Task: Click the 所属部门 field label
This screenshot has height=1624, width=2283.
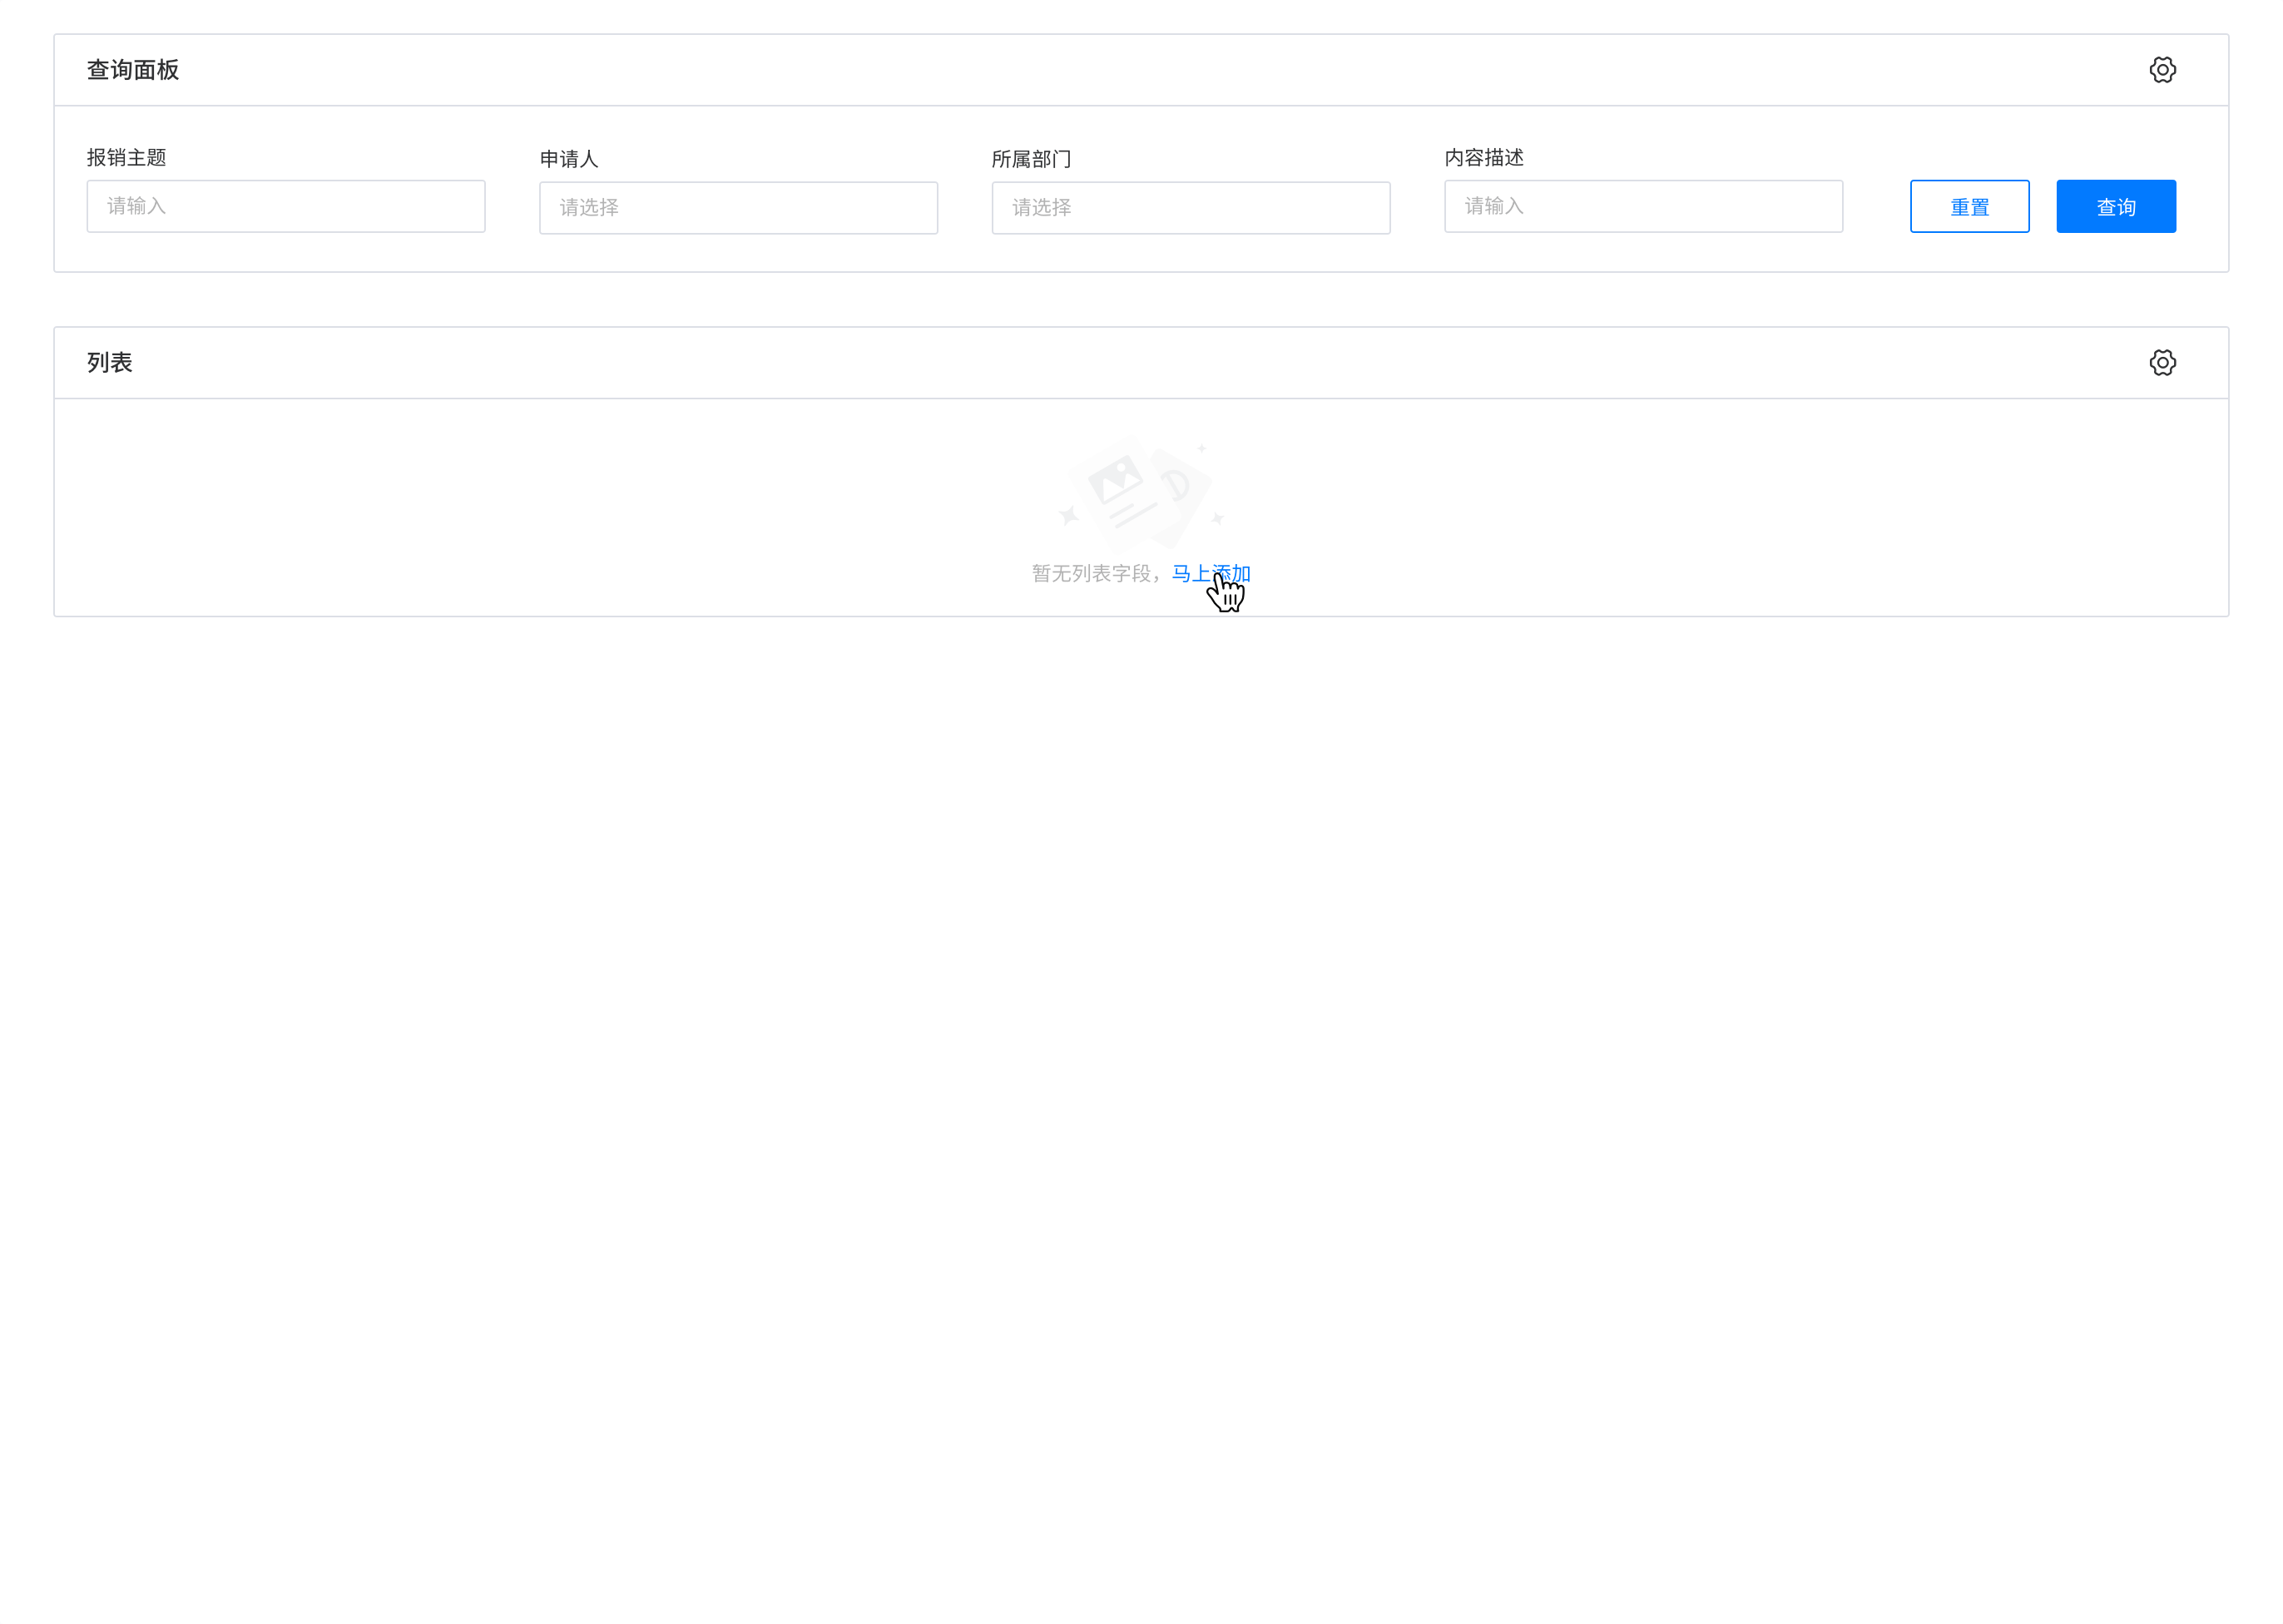Action: (1031, 159)
